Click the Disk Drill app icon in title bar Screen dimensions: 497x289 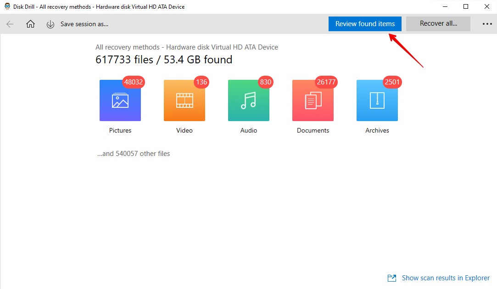(7, 6)
